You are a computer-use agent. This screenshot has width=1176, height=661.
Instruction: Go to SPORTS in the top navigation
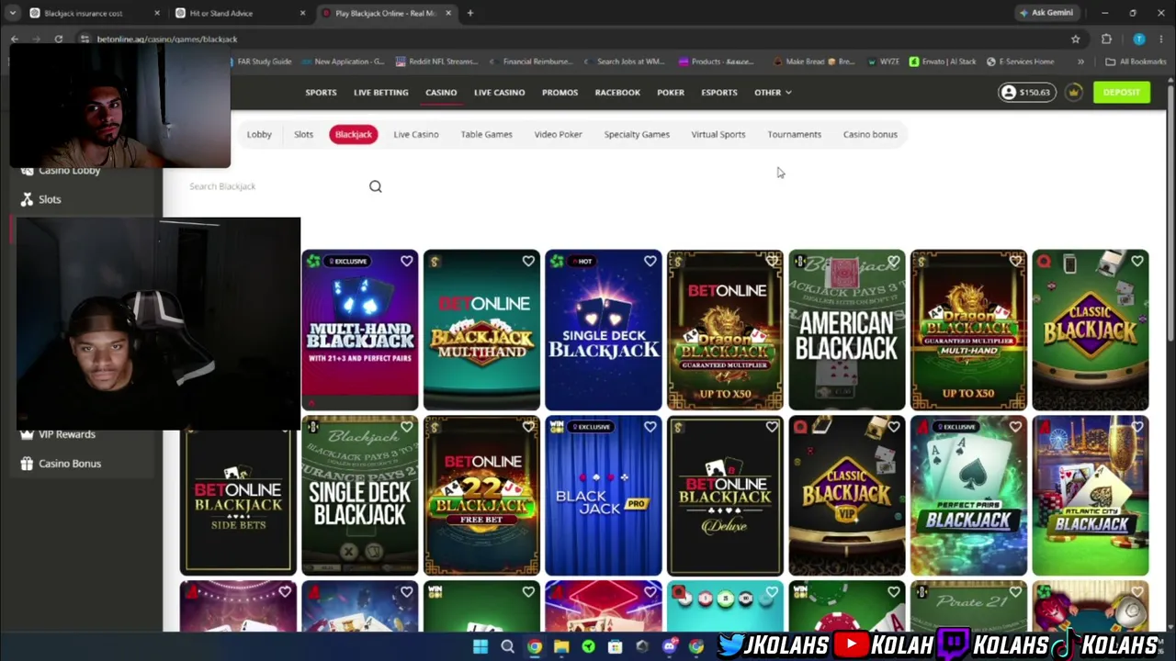[321, 93]
